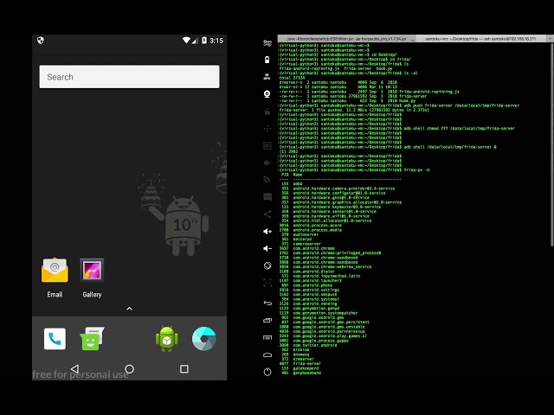Click the emulator power button

click(267, 372)
